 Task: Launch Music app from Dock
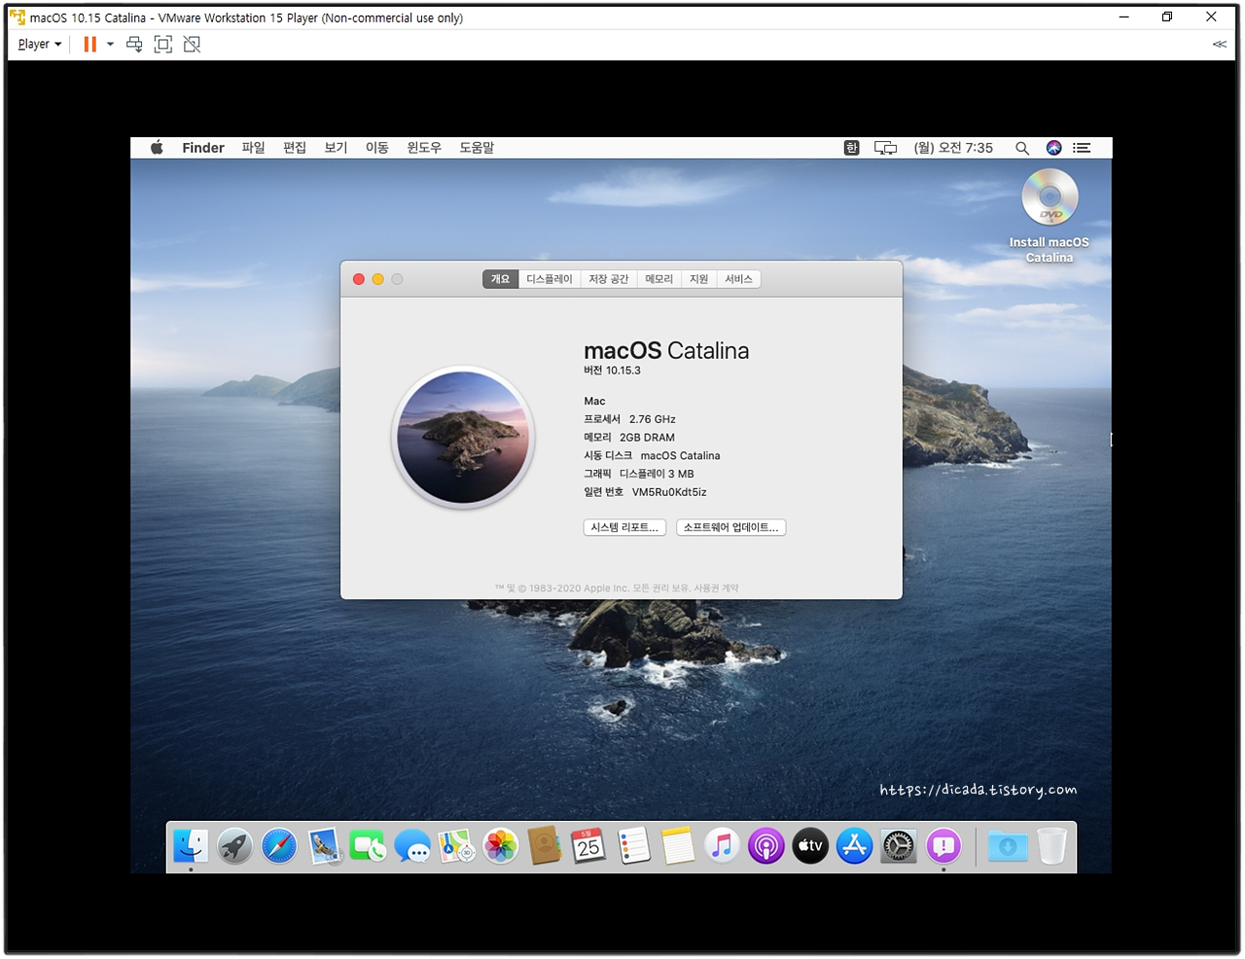click(x=722, y=847)
